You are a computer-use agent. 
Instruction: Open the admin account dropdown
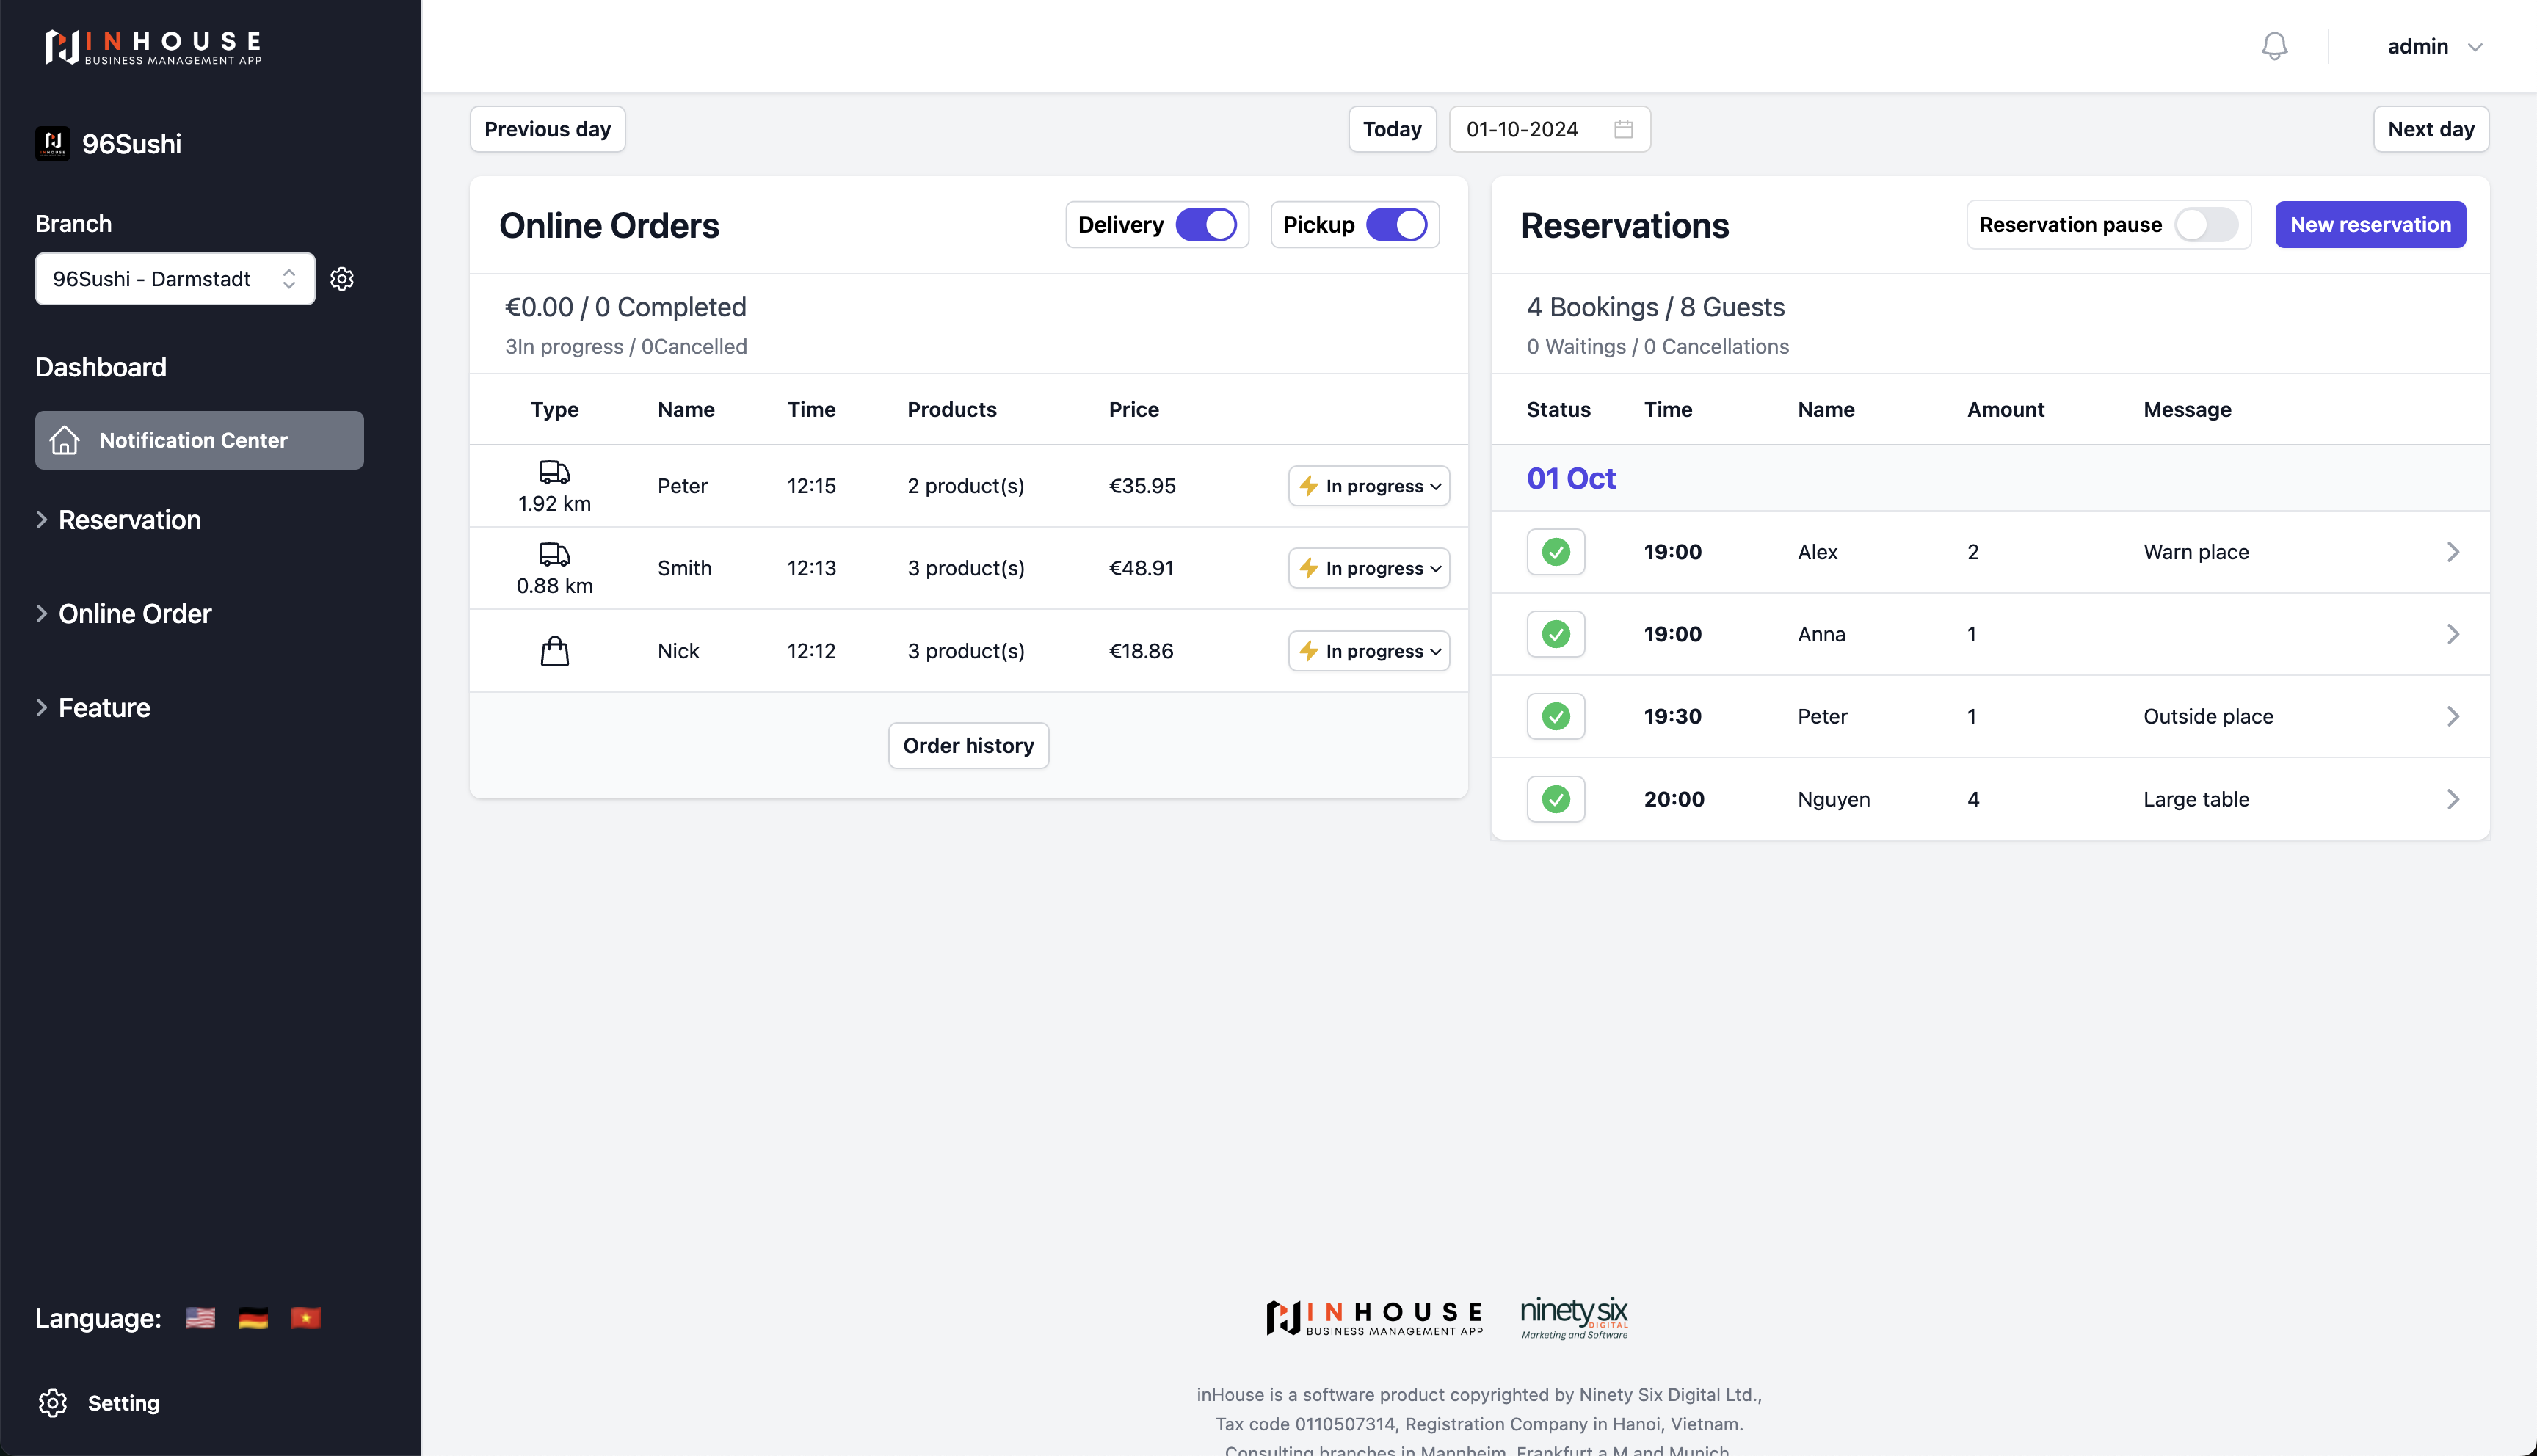(x=2435, y=47)
